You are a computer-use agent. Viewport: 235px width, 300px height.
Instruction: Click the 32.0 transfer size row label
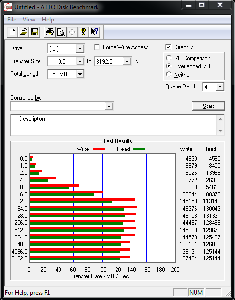pos(22,201)
